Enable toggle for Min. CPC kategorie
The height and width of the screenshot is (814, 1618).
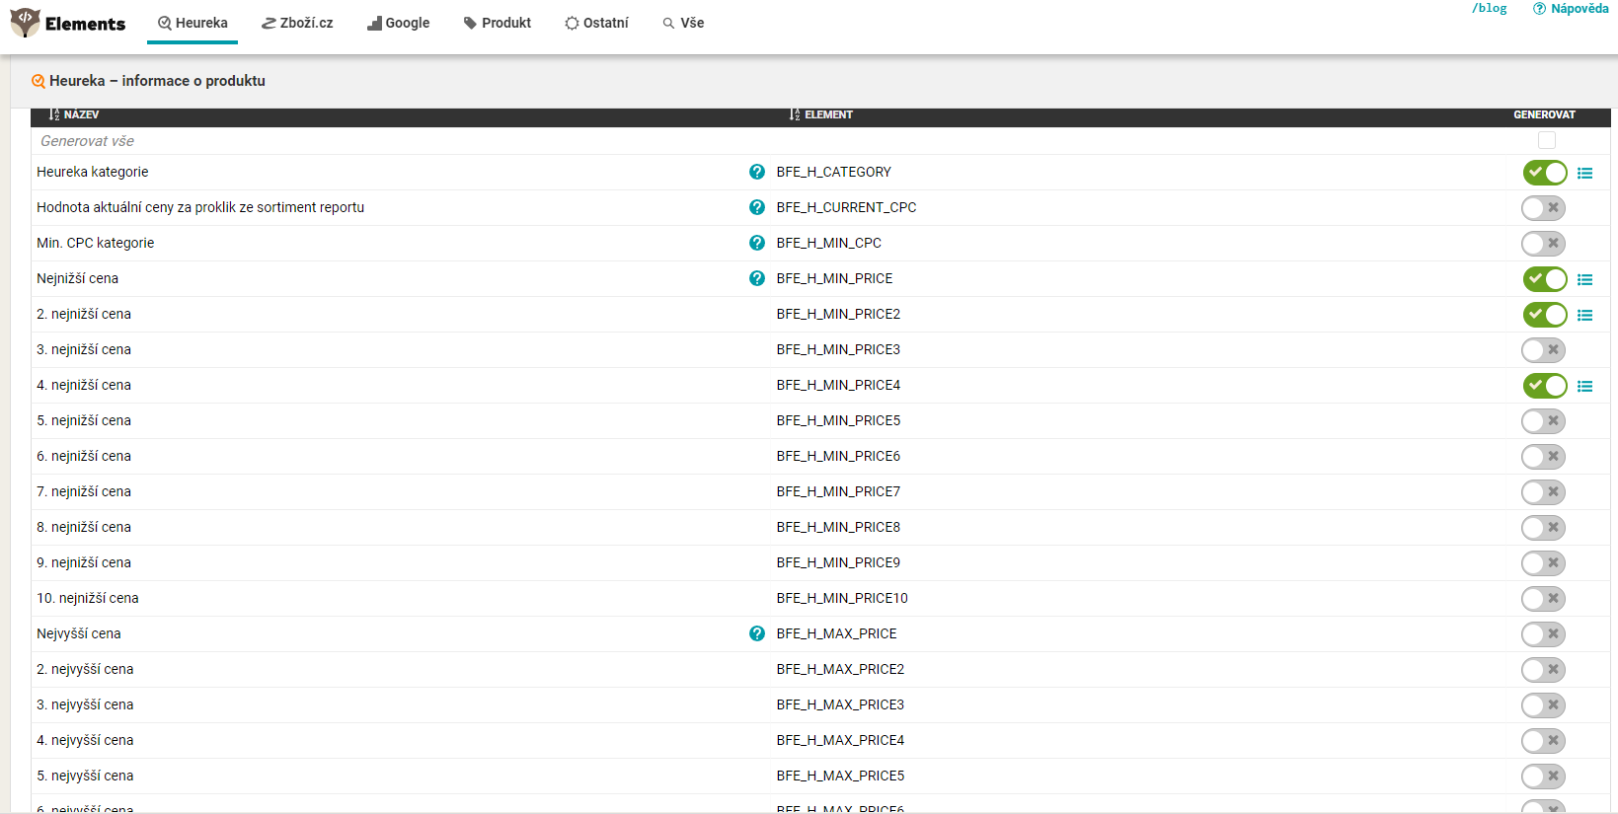click(1543, 244)
